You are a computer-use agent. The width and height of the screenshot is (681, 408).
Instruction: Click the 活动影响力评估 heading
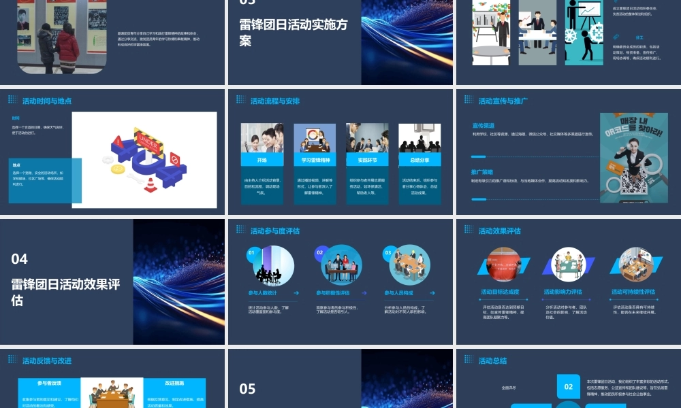pos(563,292)
